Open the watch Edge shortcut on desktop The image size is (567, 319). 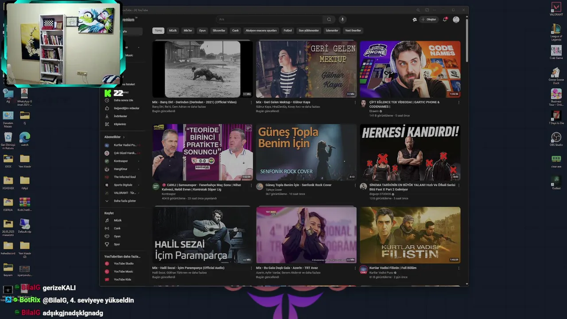click(x=25, y=139)
